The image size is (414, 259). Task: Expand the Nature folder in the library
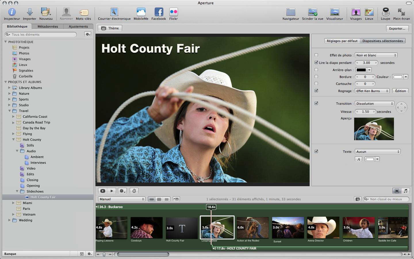[x=9, y=94]
